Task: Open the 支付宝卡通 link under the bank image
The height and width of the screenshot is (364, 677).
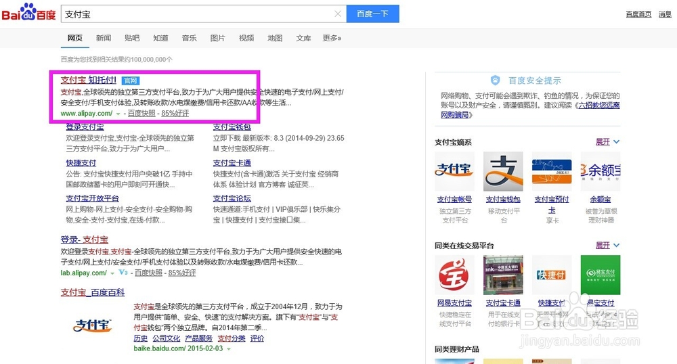Action: pyautogui.click(x=503, y=302)
